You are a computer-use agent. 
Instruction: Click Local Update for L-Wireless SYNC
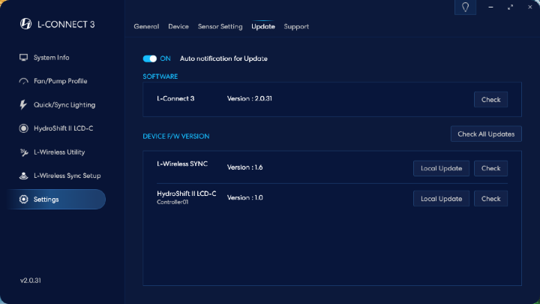pos(441,168)
